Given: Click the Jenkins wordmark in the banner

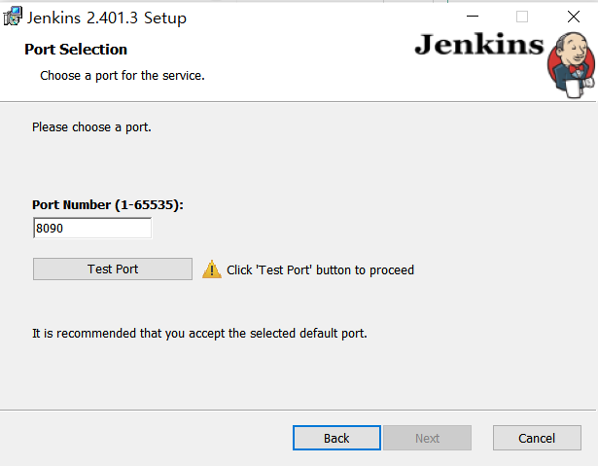Looking at the screenshot, I should click(479, 45).
